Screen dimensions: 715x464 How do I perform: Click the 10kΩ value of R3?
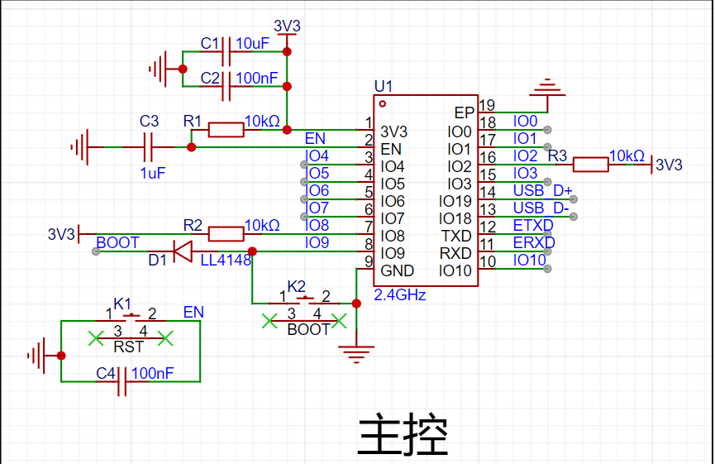pyautogui.click(x=627, y=155)
